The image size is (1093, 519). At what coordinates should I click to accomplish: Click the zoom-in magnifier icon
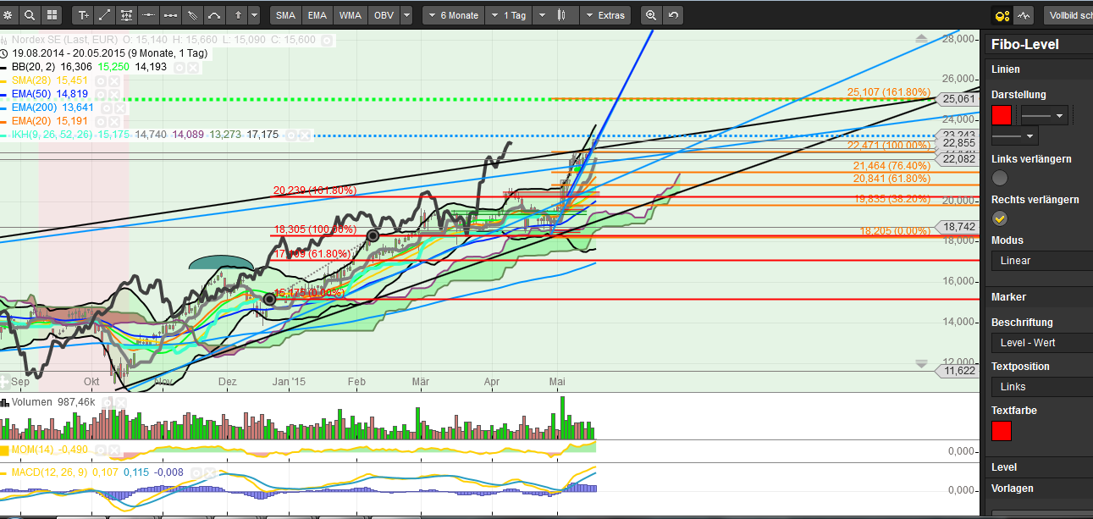(651, 15)
